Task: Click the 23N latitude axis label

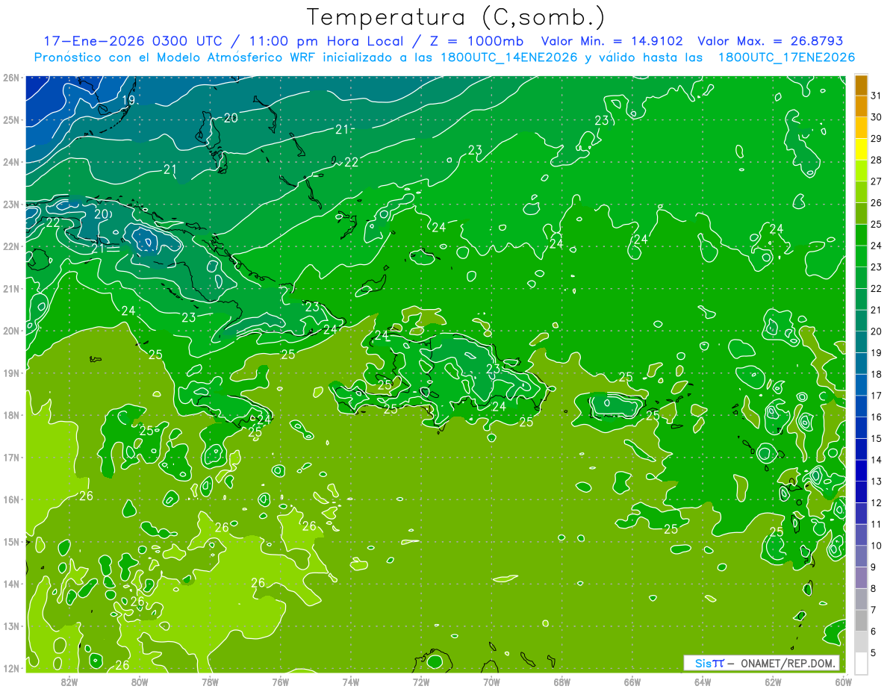Action: pyautogui.click(x=11, y=205)
